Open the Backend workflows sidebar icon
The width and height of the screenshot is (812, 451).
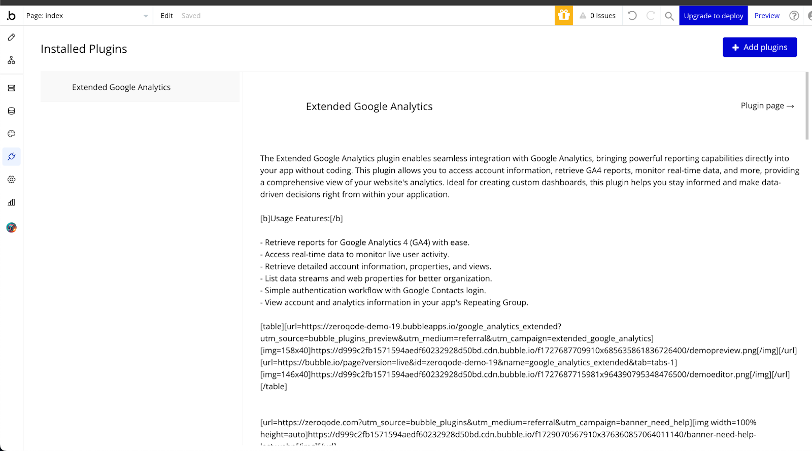pyautogui.click(x=11, y=88)
